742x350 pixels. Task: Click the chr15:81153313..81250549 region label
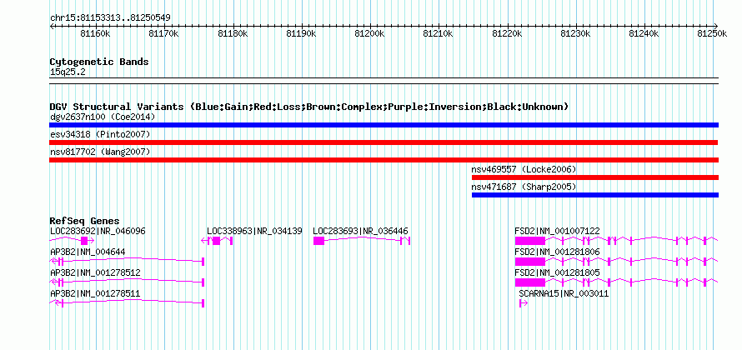110,18
